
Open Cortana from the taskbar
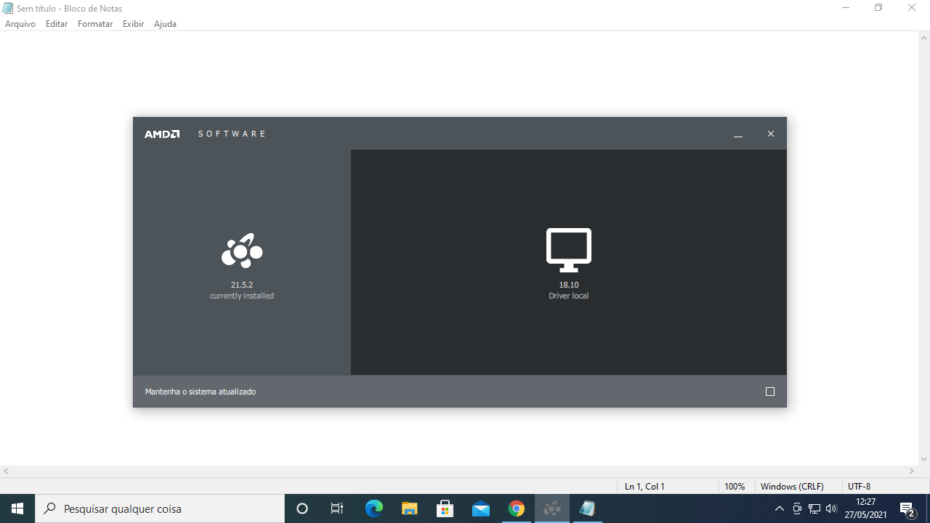[x=302, y=508]
